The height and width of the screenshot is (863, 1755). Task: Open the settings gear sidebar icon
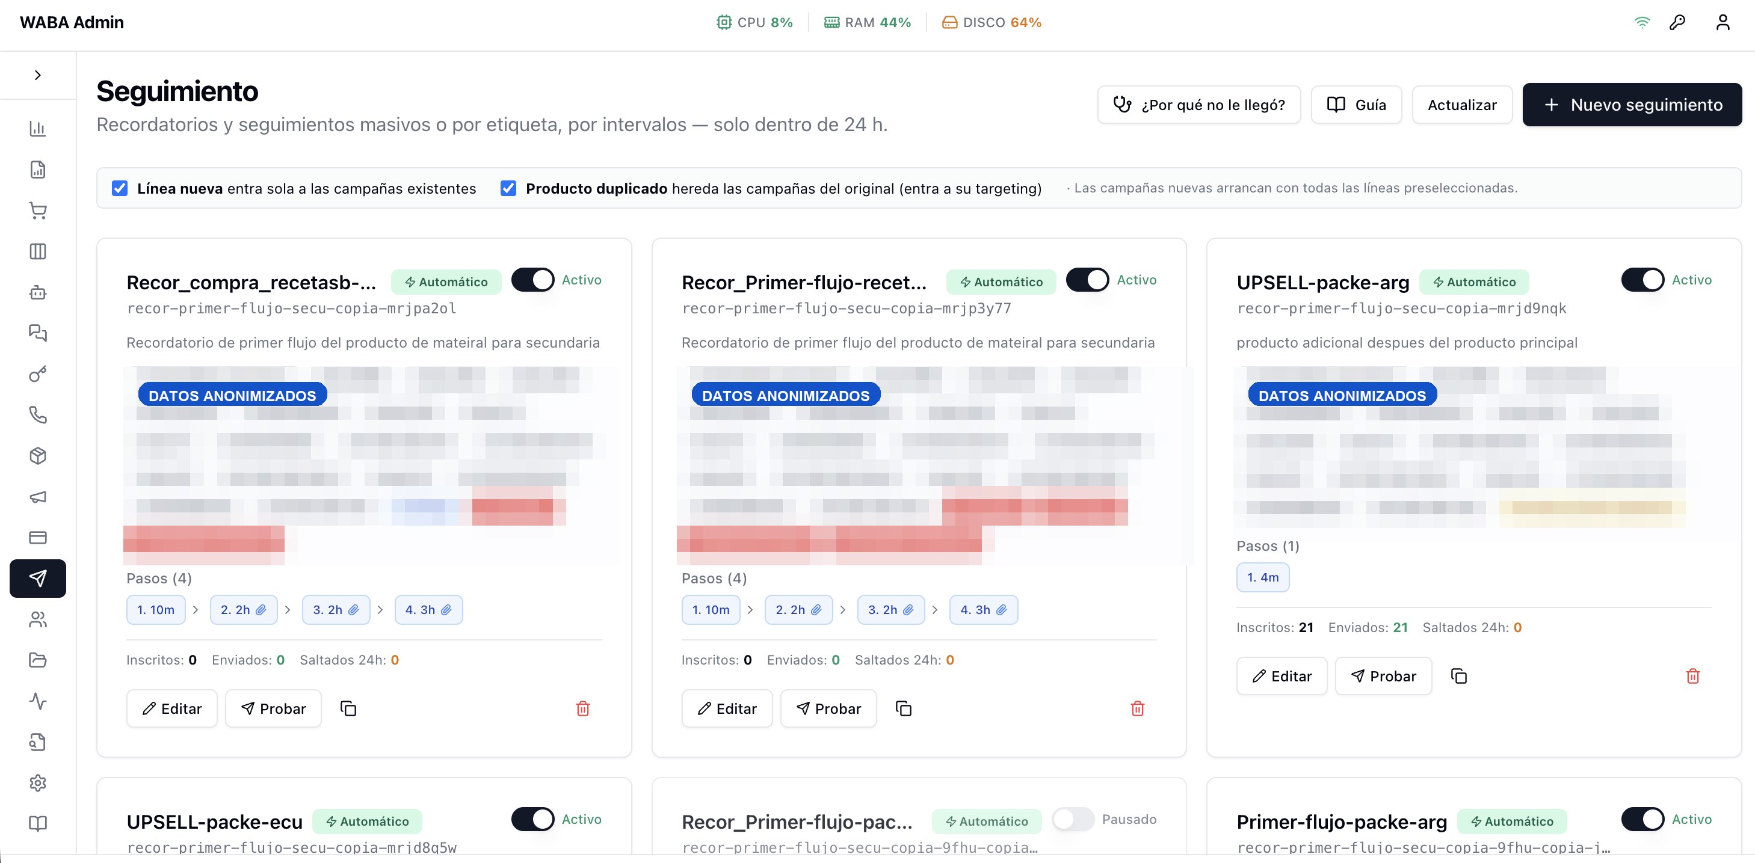(x=37, y=782)
